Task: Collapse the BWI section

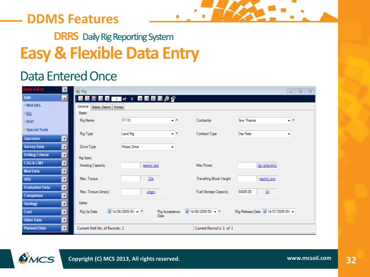Action: click(x=64, y=98)
